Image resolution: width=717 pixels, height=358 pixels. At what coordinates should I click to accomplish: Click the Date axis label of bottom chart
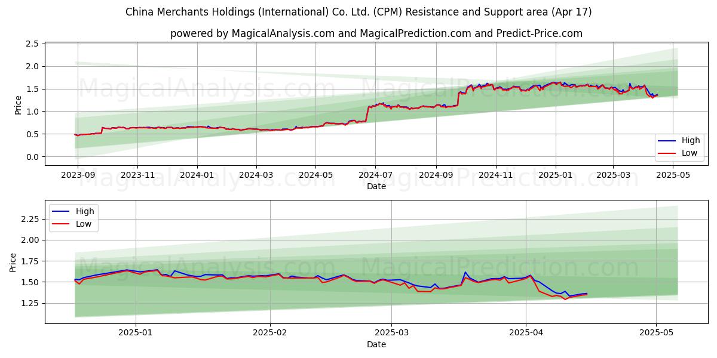pyautogui.click(x=376, y=344)
